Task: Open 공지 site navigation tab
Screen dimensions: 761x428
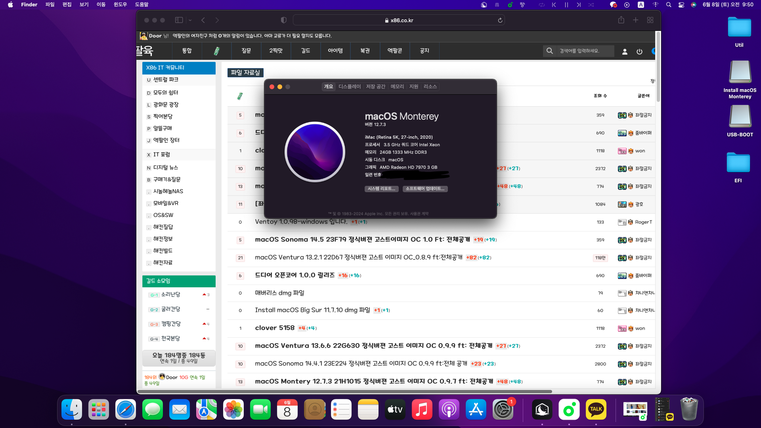Action: click(x=424, y=51)
